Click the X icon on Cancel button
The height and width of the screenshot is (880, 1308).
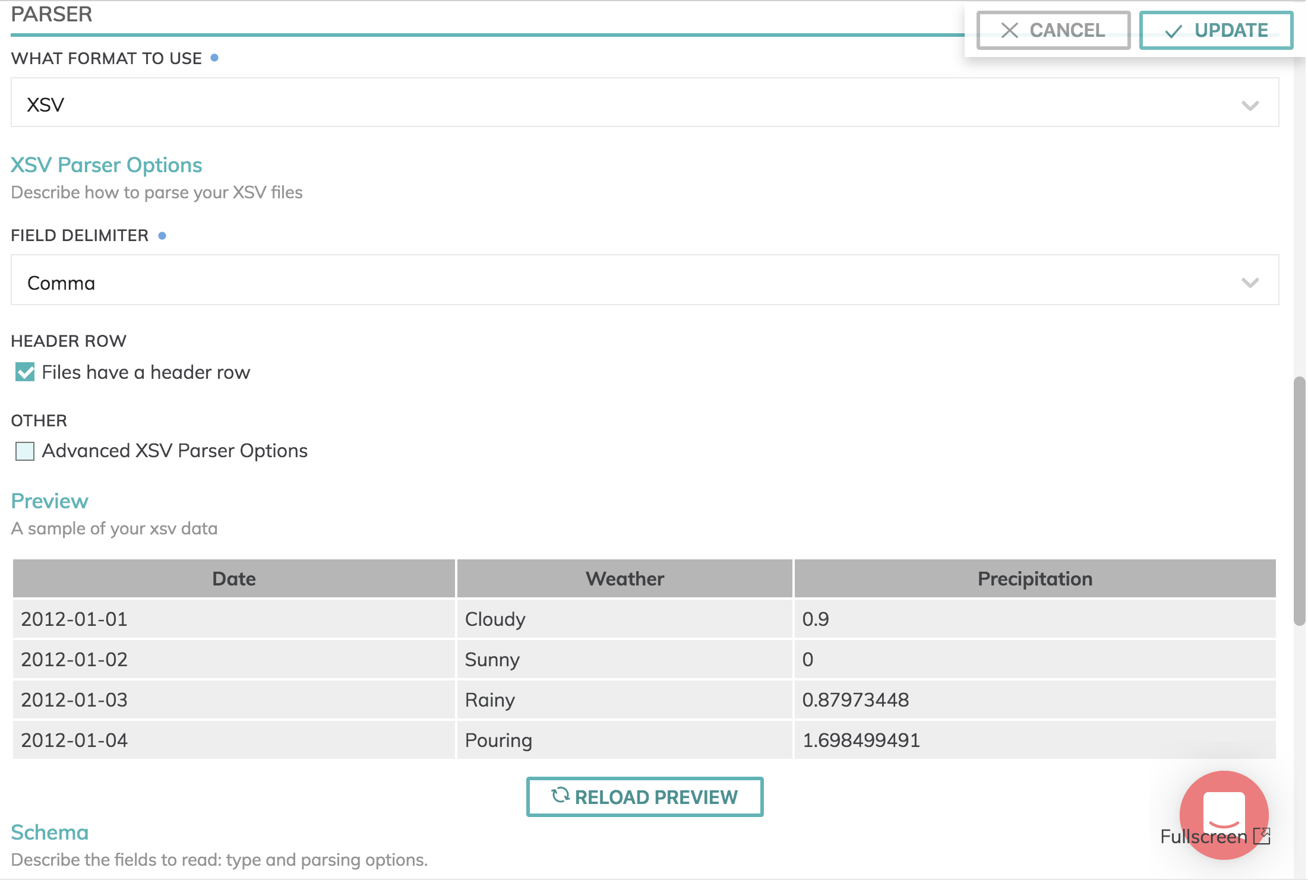click(x=1009, y=30)
